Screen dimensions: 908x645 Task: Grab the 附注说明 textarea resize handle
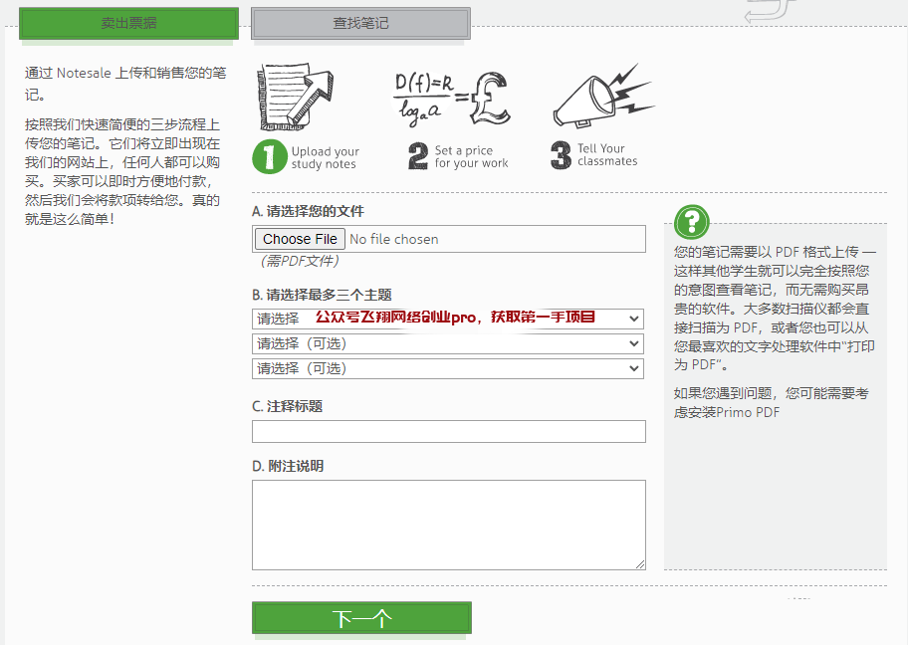[x=640, y=564]
